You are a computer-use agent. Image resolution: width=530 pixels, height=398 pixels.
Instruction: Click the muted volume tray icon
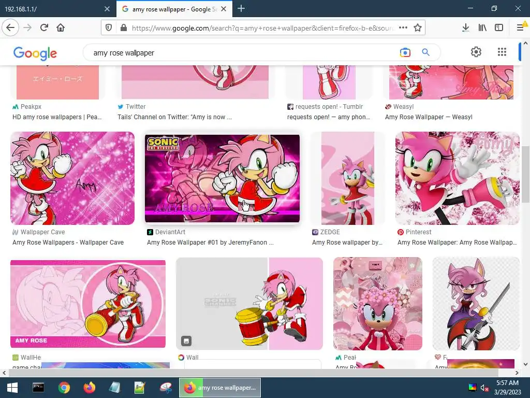[x=484, y=388]
